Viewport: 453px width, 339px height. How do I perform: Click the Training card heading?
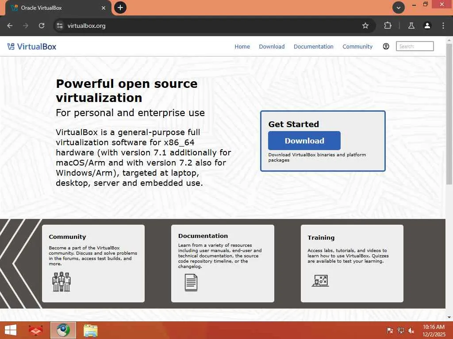coord(321,237)
